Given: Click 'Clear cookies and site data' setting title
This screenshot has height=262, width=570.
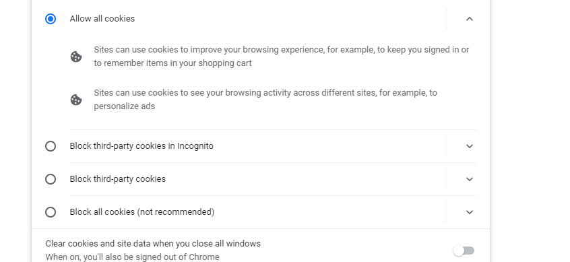Looking at the screenshot, I should click(153, 243).
